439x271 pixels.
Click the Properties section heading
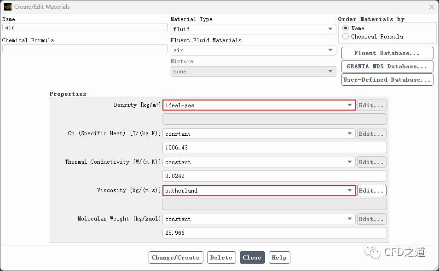pos(68,94)
